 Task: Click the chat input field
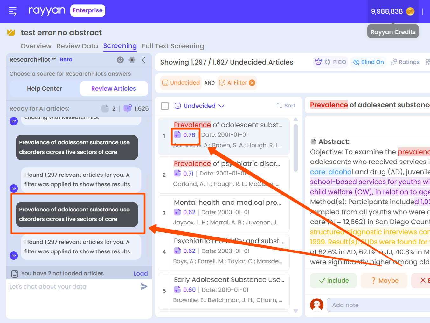click(74, 287)
